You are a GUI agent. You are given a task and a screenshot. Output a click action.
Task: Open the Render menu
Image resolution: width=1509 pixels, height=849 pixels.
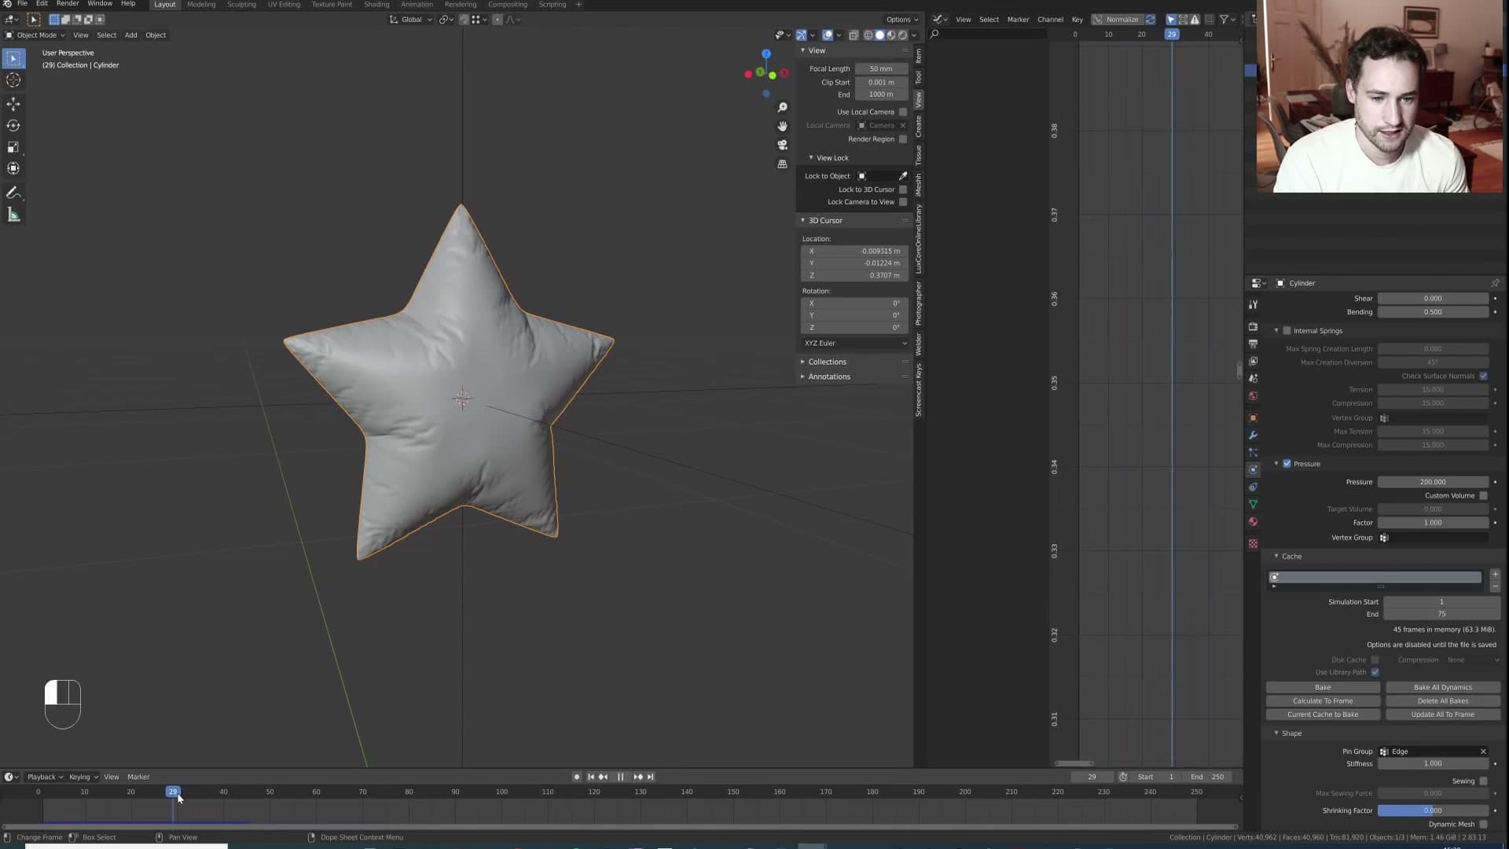tap(67, 4)
